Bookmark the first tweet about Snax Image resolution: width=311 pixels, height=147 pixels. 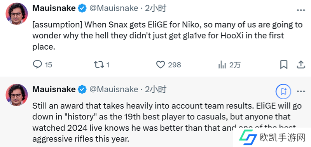point(284,64)
